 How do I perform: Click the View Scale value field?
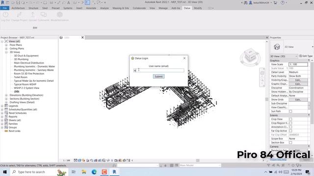click(x=298, y=65)
